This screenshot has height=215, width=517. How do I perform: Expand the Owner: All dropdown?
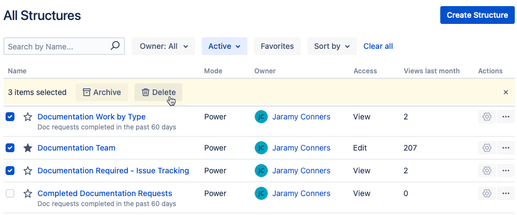pos(163,46)
